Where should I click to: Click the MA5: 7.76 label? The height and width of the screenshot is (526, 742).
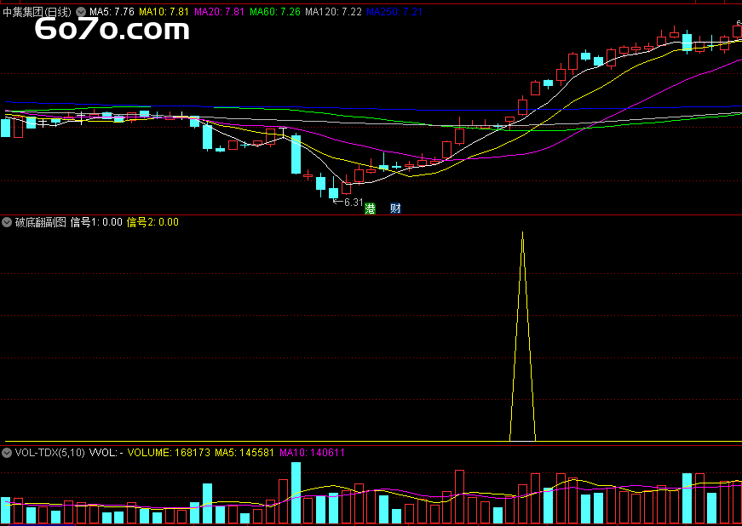coord(112,12)
